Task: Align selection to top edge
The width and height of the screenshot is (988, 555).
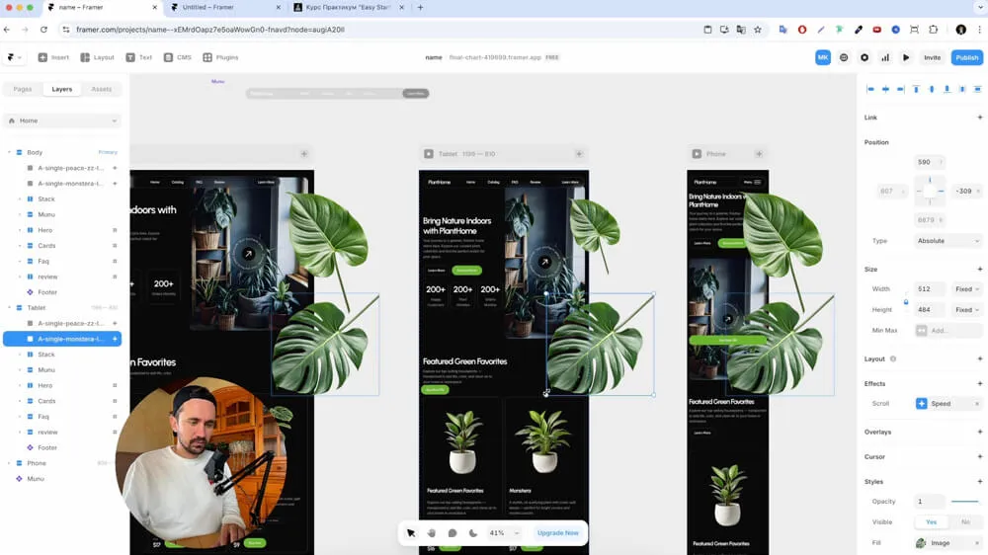Action: click(916, 90)
